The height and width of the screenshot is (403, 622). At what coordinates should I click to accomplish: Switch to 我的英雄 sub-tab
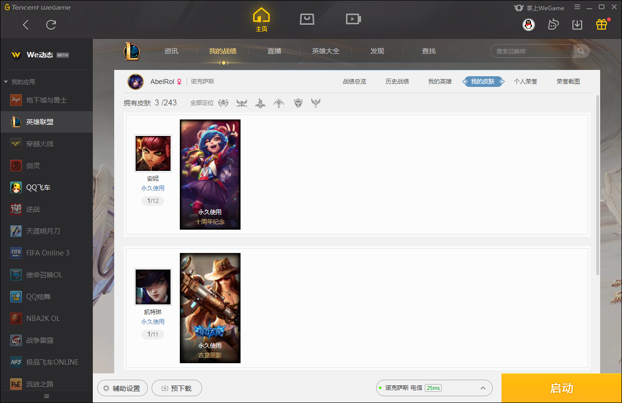point(440,82)
